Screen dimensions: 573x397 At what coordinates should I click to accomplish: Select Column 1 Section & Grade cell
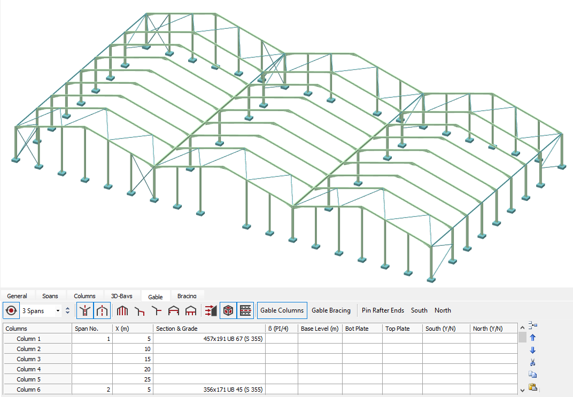tap(209, 339)
